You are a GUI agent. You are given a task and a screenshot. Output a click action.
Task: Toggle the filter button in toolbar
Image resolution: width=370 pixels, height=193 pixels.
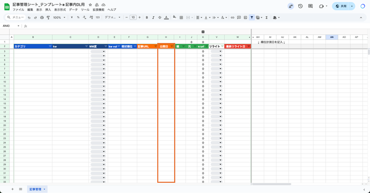(252, 17)
